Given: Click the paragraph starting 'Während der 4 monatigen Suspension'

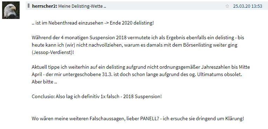Looking at the screenshot, I should pyautogui.click(x=138, y=45).
